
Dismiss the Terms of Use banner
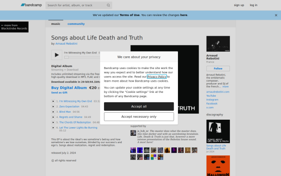(276, 15)
